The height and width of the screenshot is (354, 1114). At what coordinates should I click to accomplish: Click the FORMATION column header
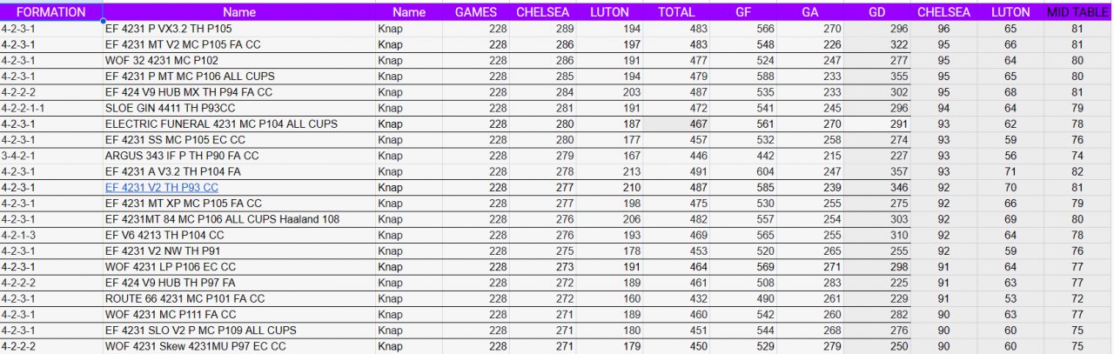[50, 12]
